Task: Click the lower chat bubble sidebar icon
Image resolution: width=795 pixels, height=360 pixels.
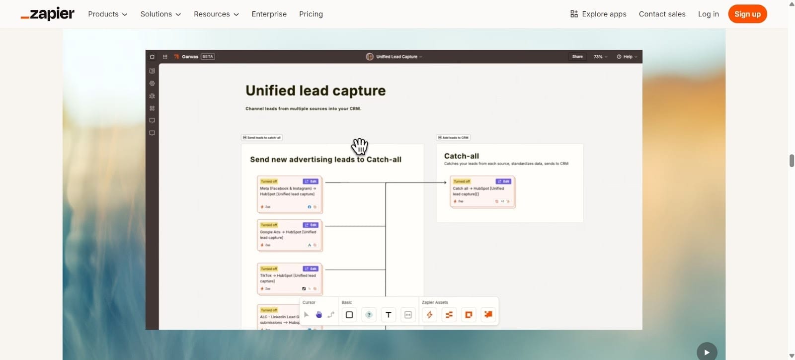Action: click(152, 133)
